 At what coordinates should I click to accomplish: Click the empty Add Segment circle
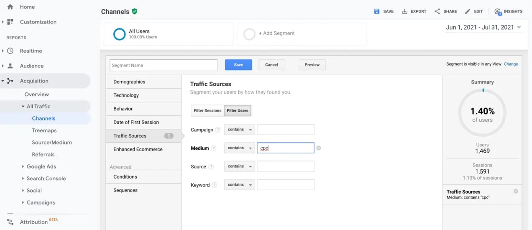click(x=249, y=34)
